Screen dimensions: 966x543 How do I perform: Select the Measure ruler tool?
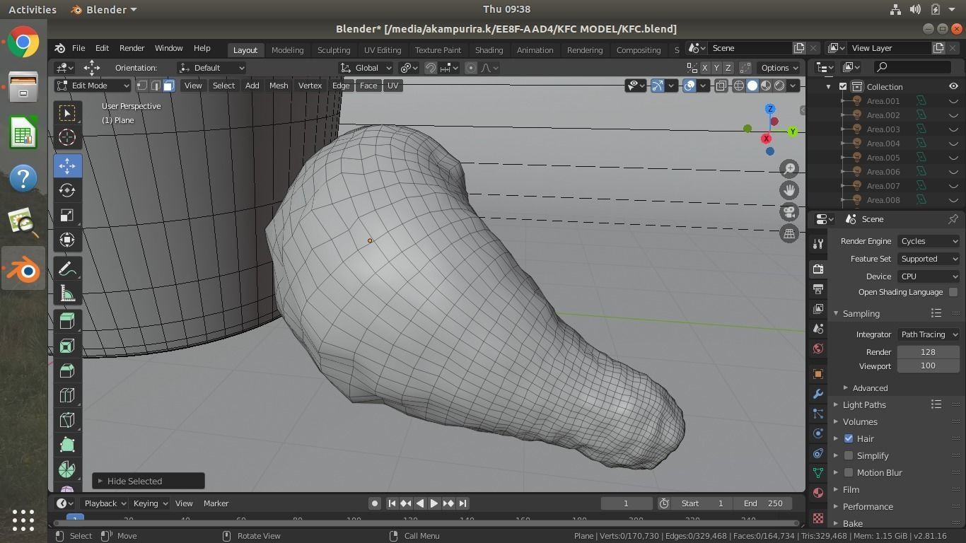click(67, 293)
